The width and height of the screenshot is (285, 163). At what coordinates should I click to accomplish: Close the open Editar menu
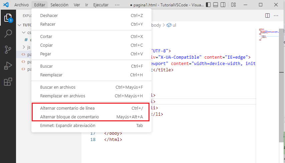point(40,5)
